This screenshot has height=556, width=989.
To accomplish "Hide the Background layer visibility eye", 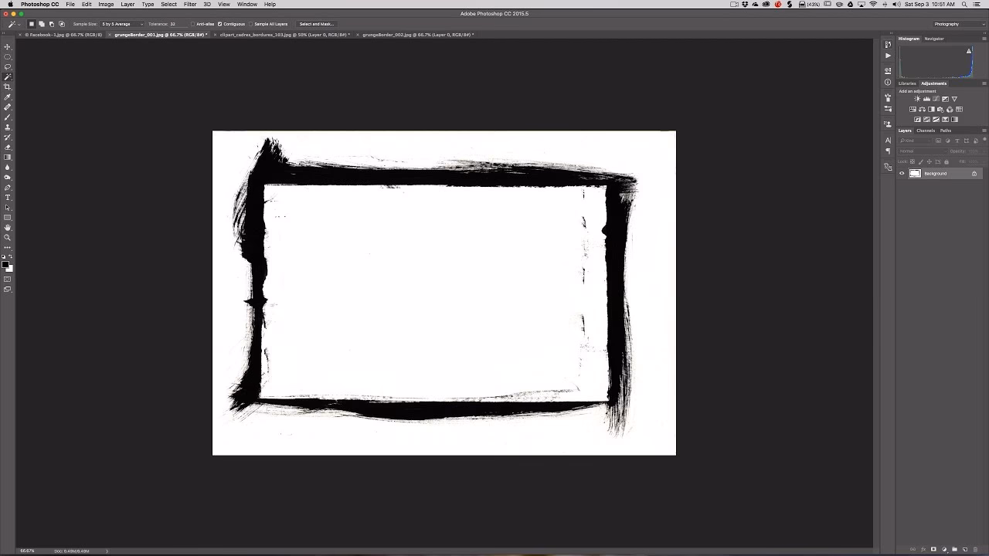I will 902,173.
